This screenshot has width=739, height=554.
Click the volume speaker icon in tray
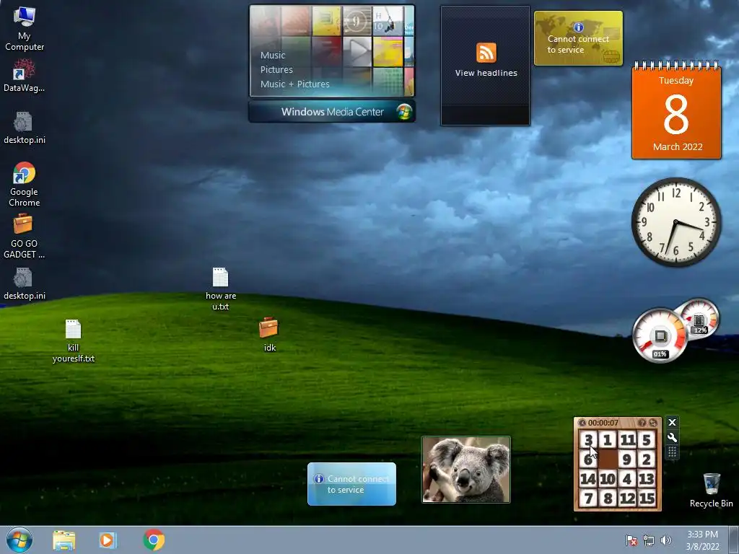[x=665, y=540]
